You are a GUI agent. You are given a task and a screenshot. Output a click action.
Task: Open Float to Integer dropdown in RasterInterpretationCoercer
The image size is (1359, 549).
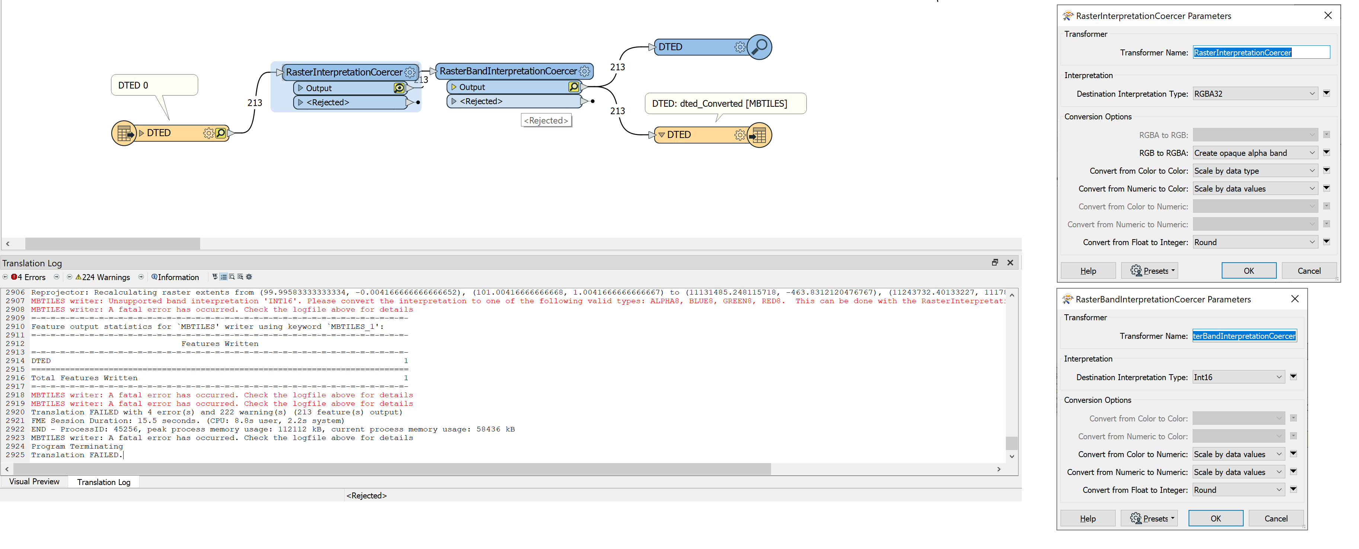tap(1255, 242)
